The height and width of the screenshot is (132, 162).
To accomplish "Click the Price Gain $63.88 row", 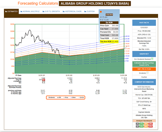I will point(109,26).
